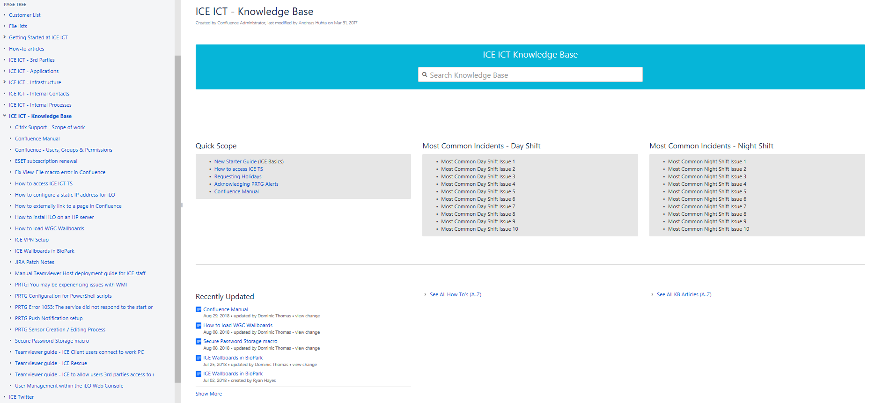Open PRTG Sensor Creation / Editing Process page

pos(60,330)
